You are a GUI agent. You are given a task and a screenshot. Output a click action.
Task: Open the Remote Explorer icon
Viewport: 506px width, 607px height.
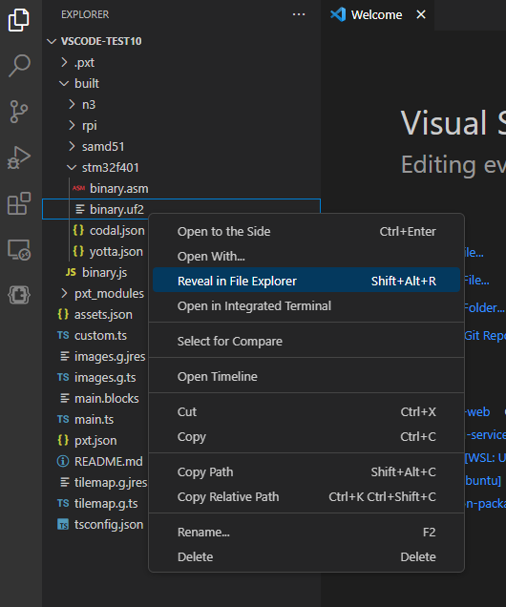pos(18,250)
